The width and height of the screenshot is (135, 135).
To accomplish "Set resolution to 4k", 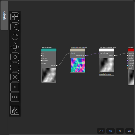I will (x=129, y=131).
